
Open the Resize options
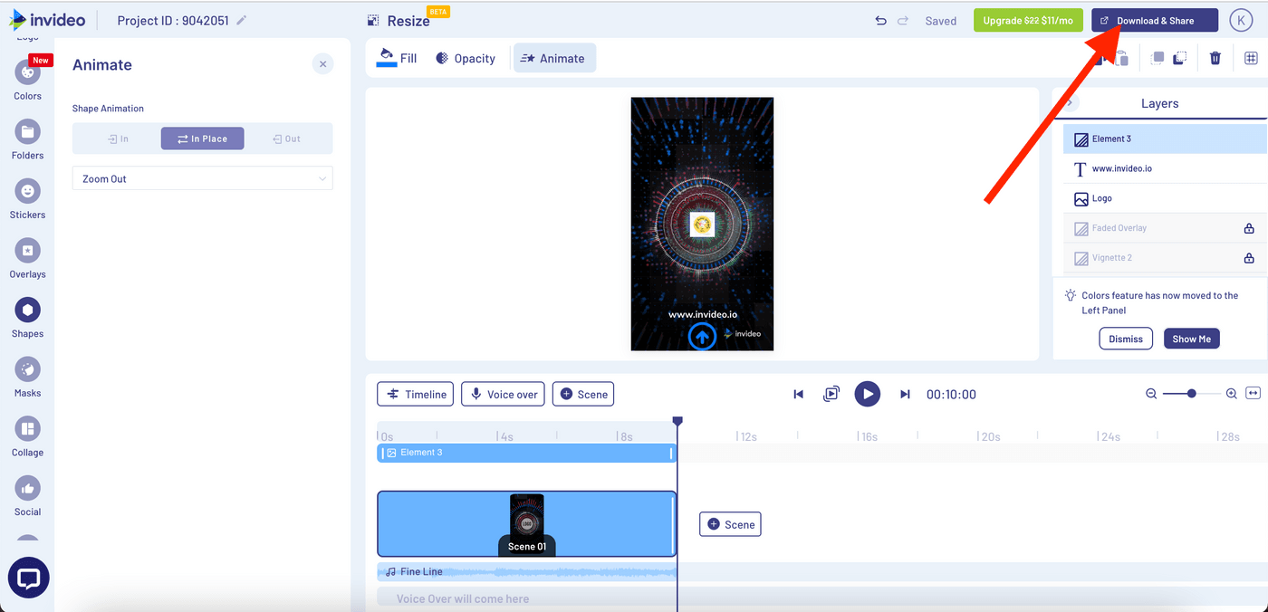pos(399,21)
